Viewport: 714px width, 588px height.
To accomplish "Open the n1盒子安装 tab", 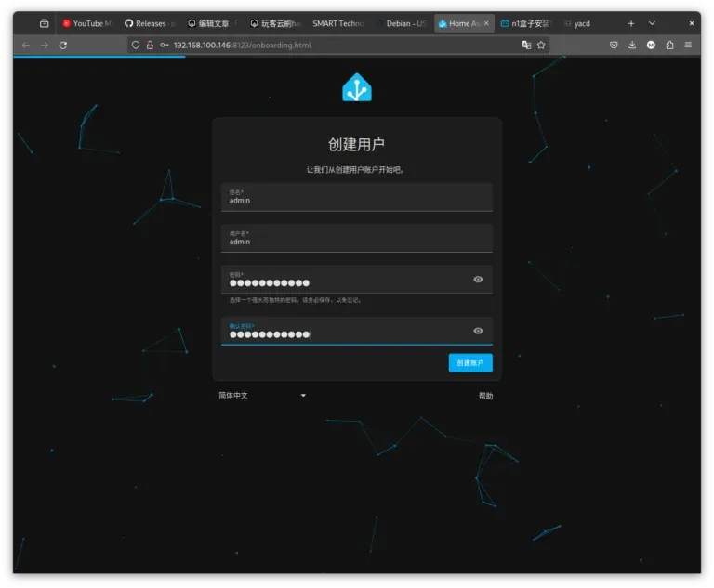I will pyautogui.click(x=526, y=23).
